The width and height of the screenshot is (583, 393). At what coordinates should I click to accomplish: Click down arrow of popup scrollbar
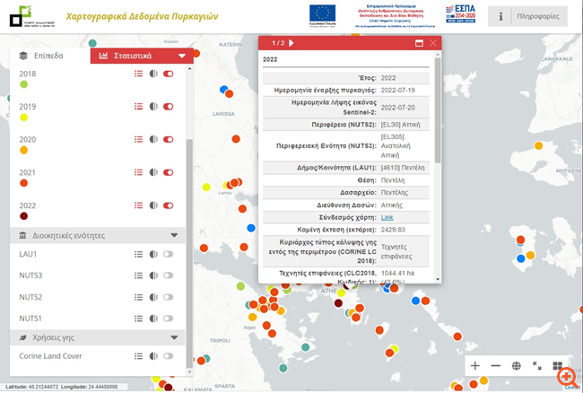438,279
